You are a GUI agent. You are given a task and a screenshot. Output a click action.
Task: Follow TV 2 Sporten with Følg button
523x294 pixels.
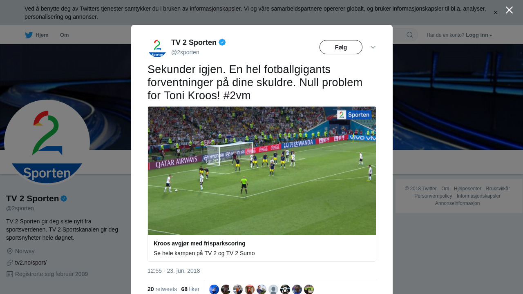click(x=341, y=47)
